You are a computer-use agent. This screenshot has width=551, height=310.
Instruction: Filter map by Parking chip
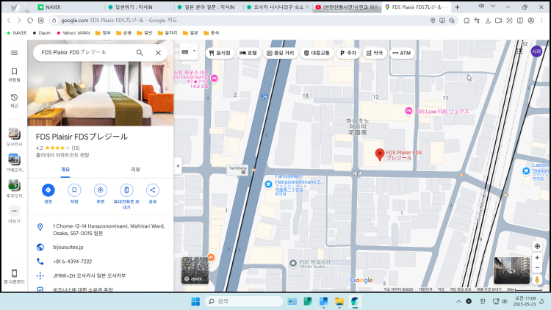pyautogui.click(x=348, y=53)
